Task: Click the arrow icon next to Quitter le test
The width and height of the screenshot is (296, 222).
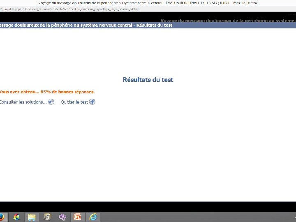Action: tap(92, 102)
